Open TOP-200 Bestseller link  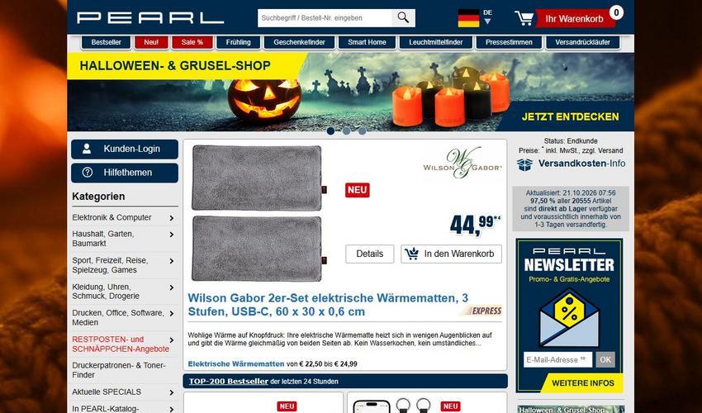point(228,382)
